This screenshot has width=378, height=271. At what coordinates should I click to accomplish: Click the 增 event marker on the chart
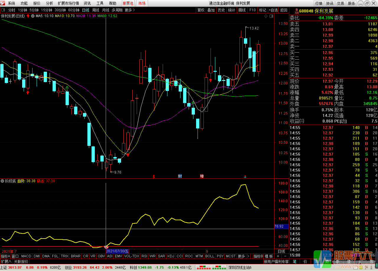[x=202, y=176]
